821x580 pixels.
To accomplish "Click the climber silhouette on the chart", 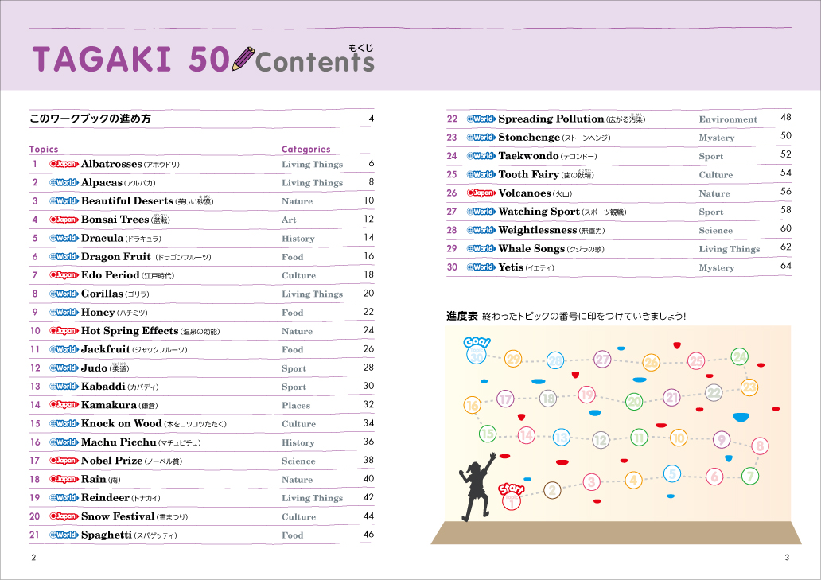I will point(477,487).
